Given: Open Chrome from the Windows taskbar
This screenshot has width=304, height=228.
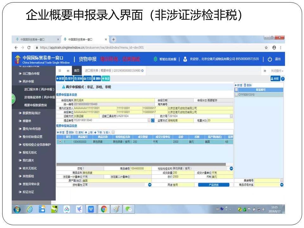Looking at the screenshot, I should point(104,209).
